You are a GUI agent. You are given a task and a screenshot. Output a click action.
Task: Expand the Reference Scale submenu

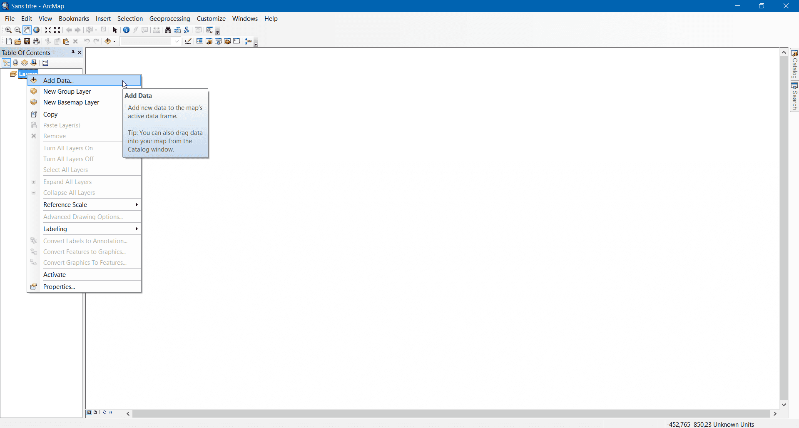(137, 204)
